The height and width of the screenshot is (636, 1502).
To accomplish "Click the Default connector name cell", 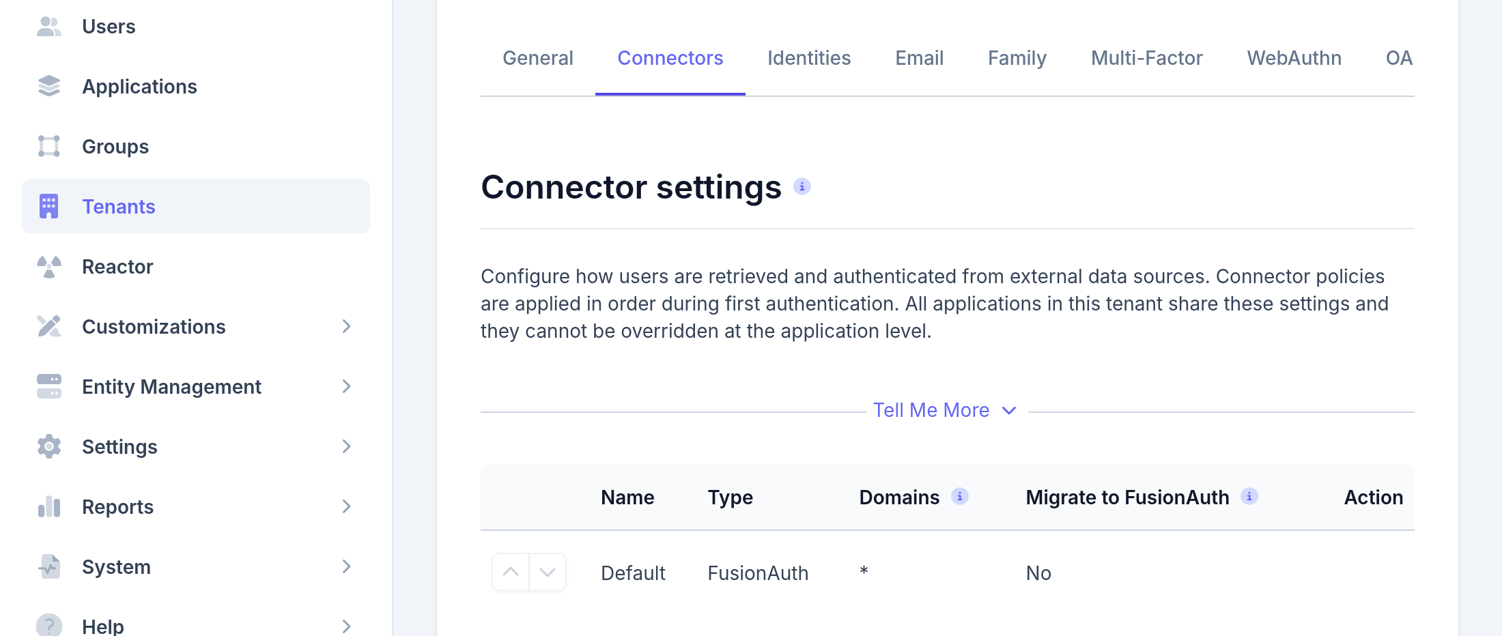I will tap(633, 573).
